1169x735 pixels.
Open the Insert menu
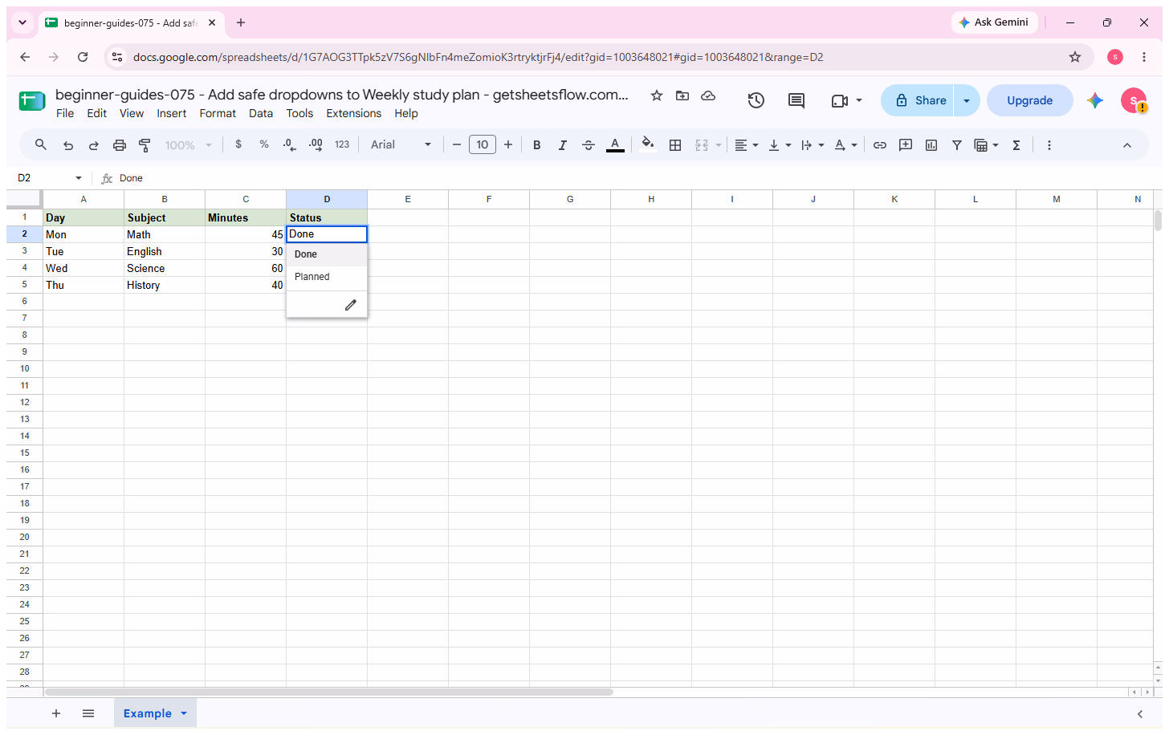tap(171, 113)
